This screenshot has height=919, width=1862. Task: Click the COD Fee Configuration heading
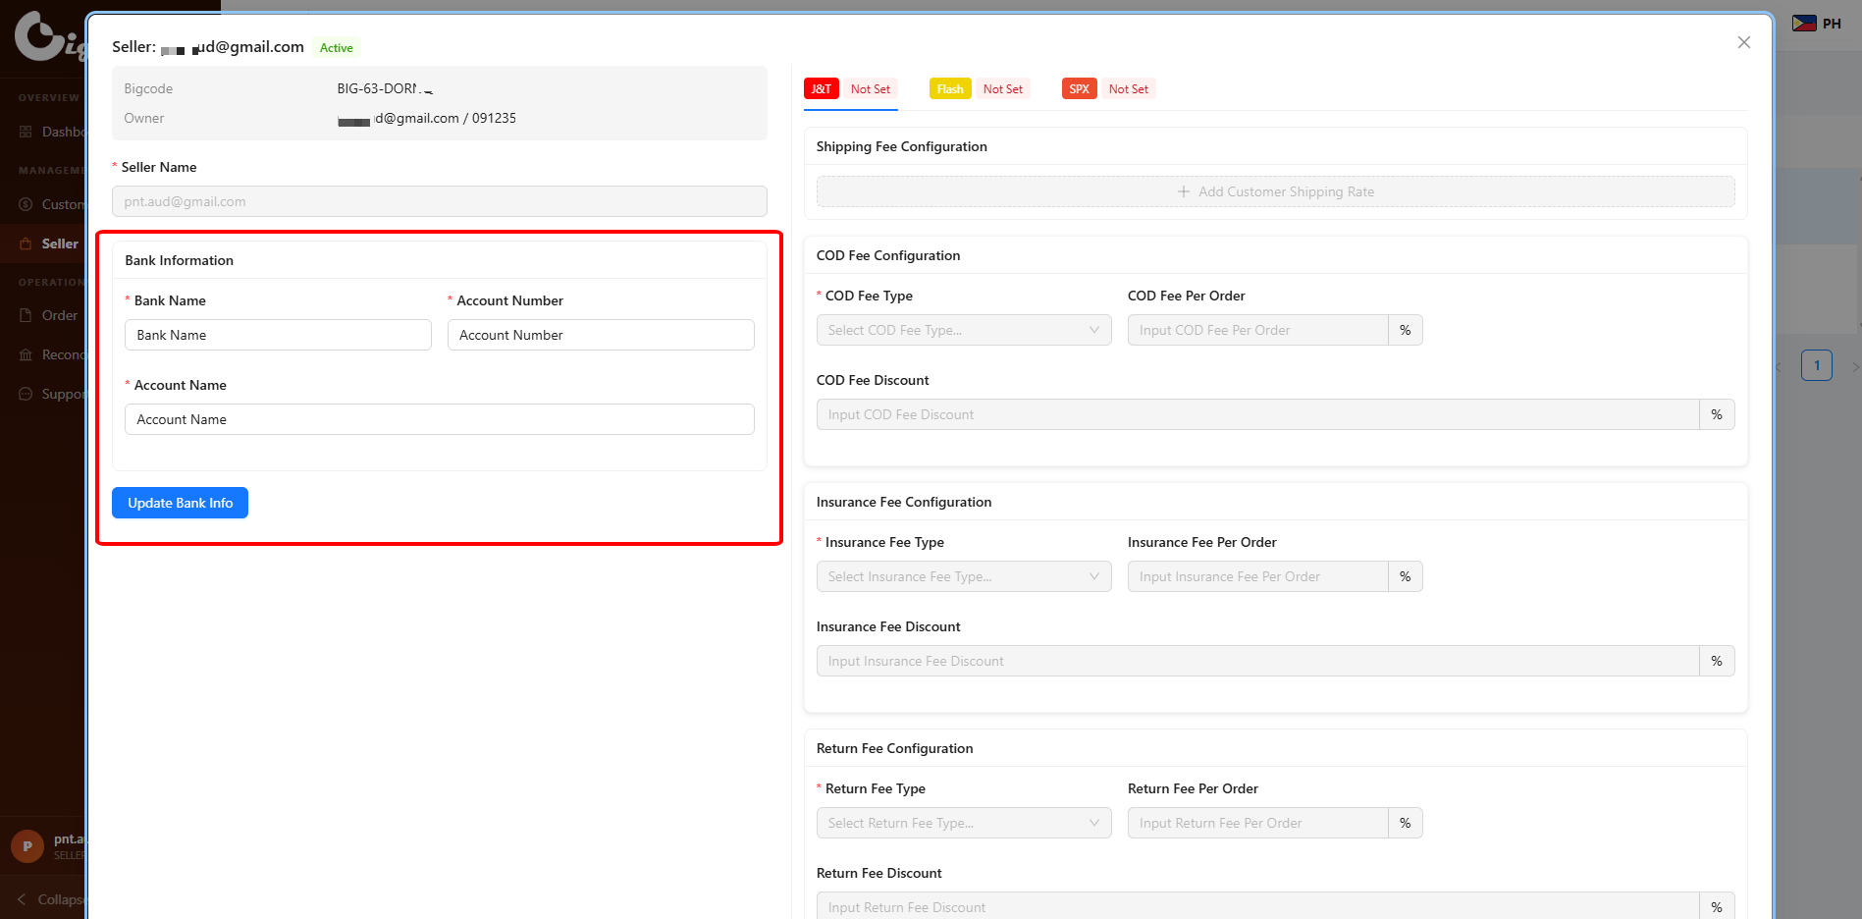(888, 255)
